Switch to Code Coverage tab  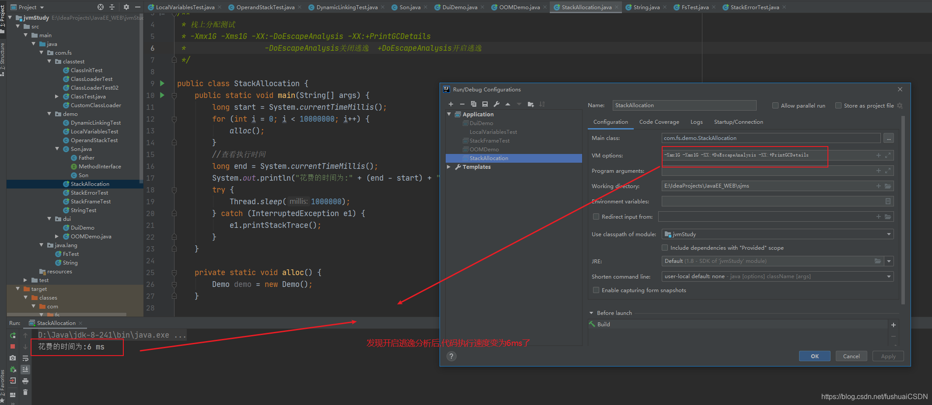[x=659, y=122]
